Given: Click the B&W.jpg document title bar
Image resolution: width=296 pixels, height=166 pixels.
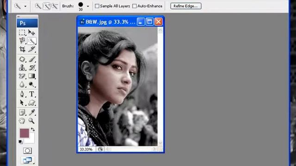Looking at the screenshot, I should [x=111, y=22].
